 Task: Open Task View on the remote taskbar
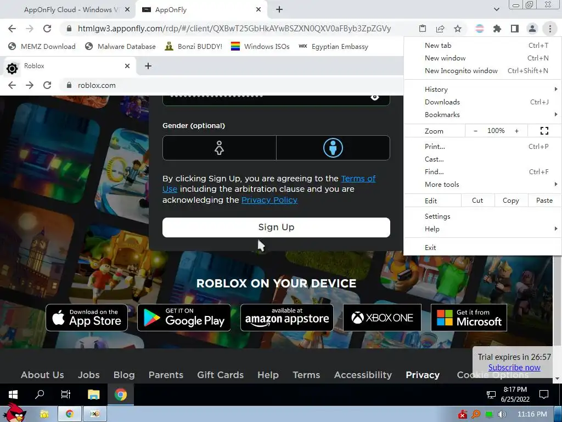tap(66, 395)
